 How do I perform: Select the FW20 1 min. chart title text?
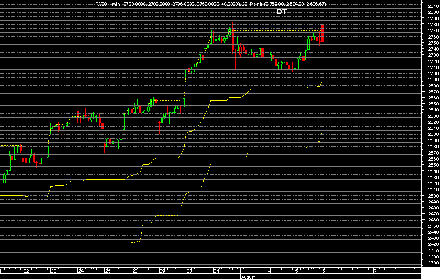tap(108, 4)
